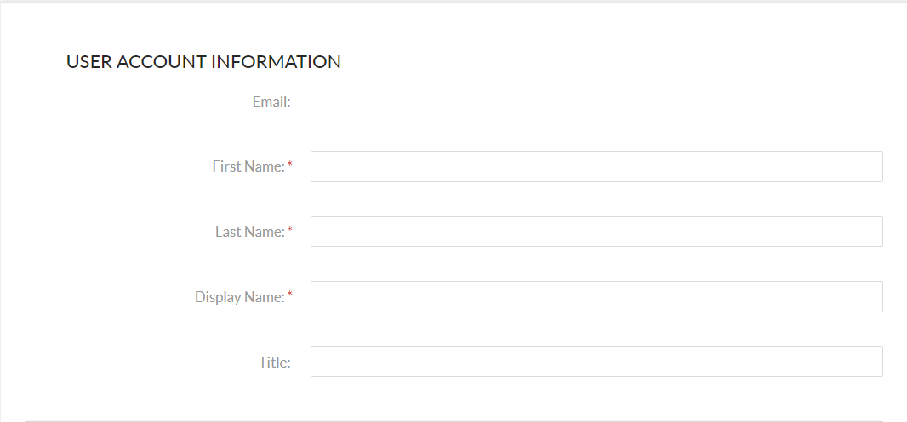Click the red asterisk beside First Name
Screen dimensions: 907x422
[x=290, y=164]
